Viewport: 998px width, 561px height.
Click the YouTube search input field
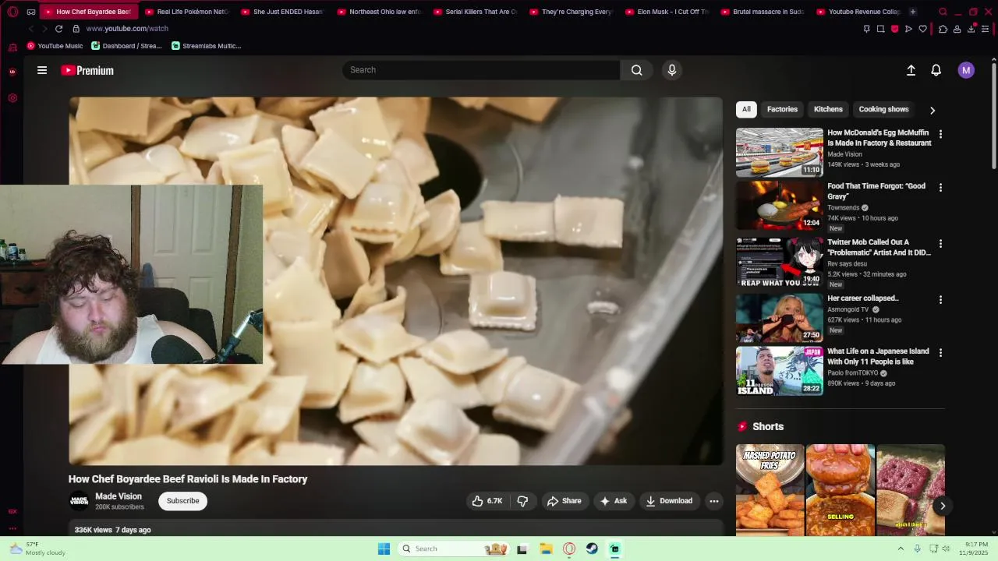[x=481, y=70]
